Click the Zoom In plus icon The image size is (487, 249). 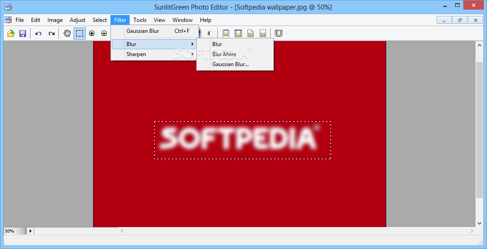coord(92,33)
